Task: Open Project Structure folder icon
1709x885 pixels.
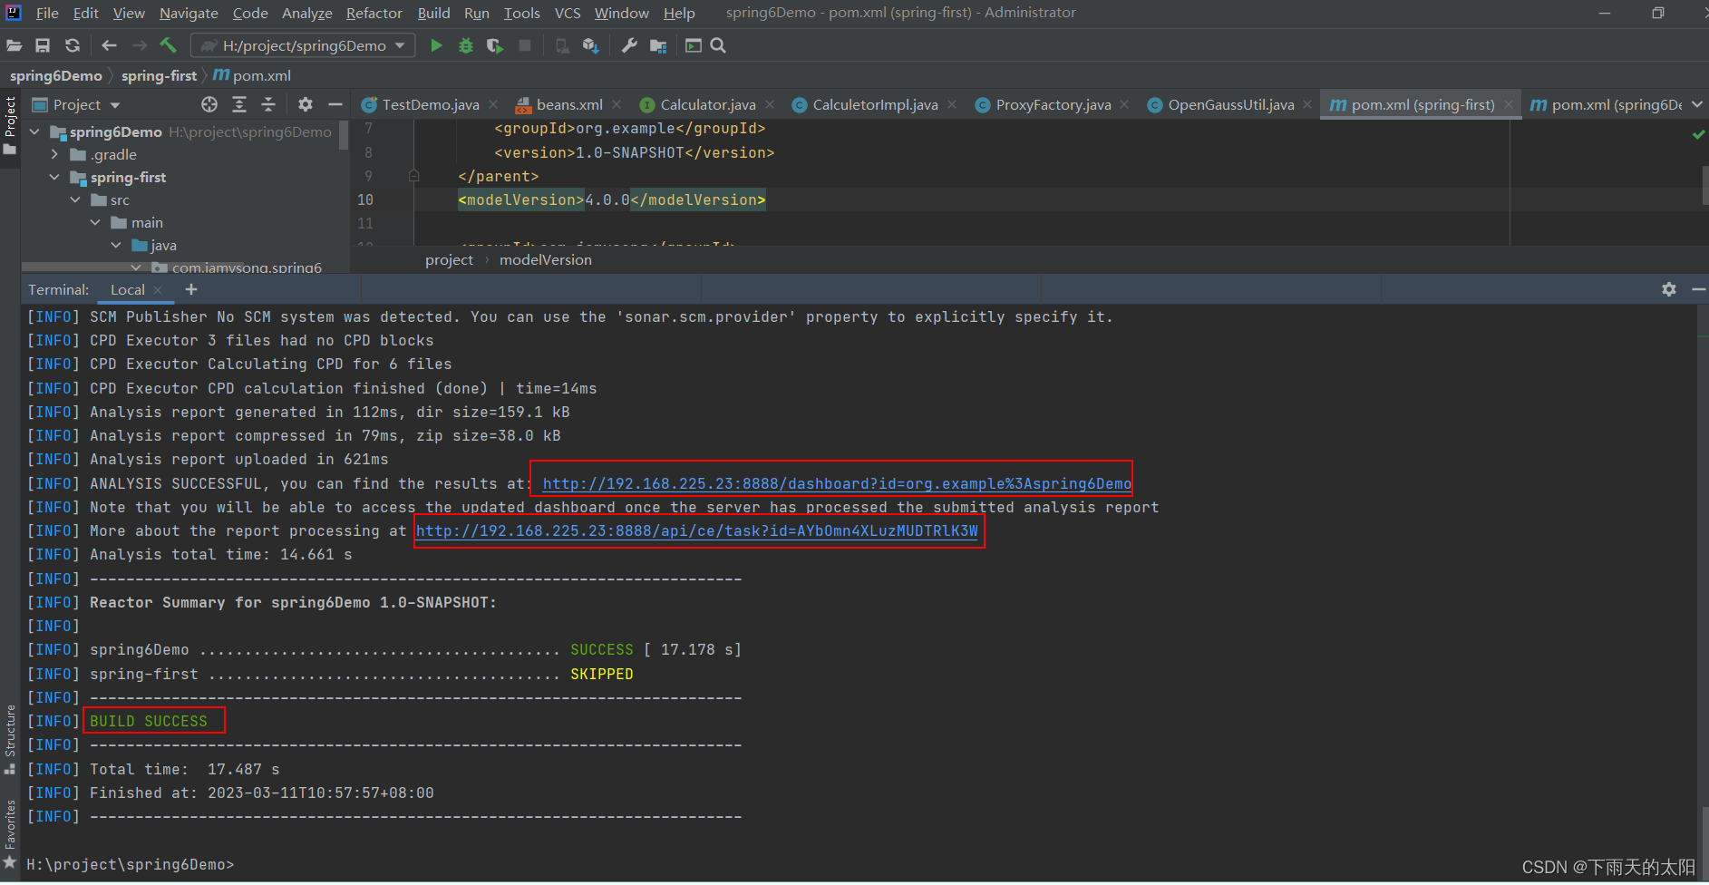Action: point(658,45)
